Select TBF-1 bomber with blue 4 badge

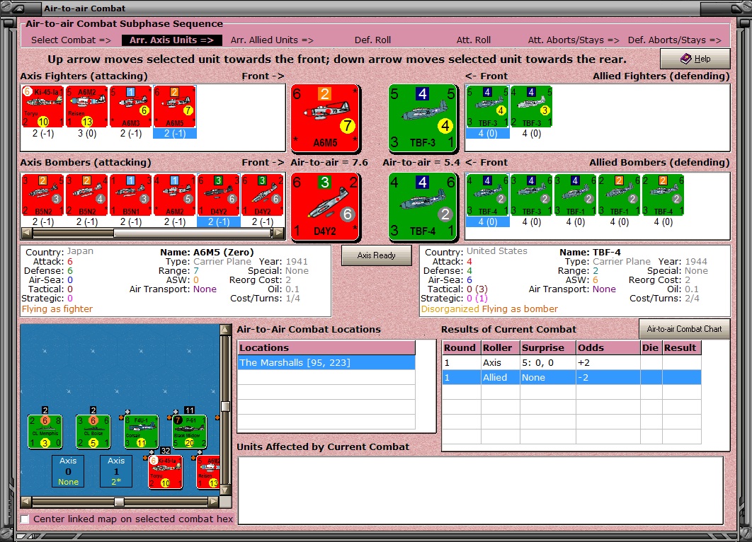[576, 195]
